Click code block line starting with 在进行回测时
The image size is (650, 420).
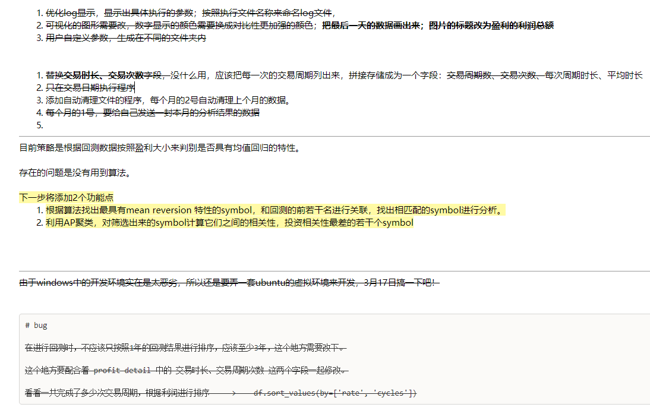(x=184, y=348)
